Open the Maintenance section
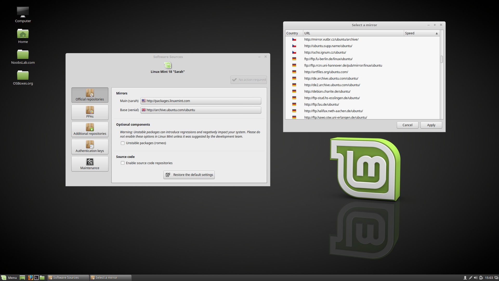 point(90,164)
